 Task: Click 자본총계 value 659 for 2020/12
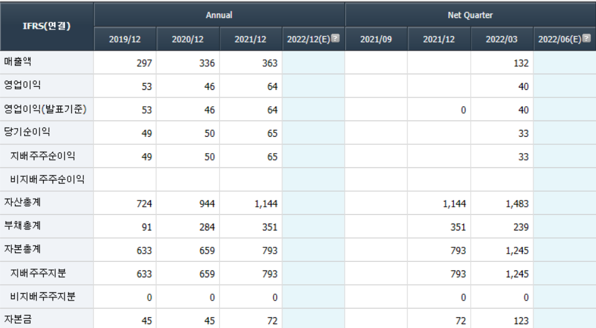coord(207,251)
